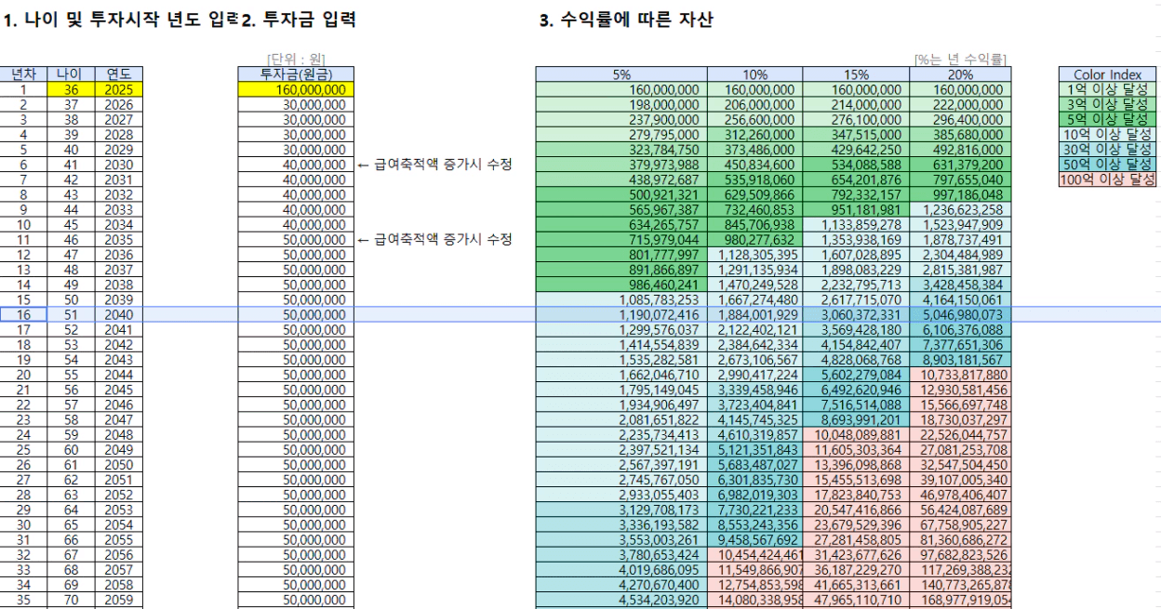1161x609 pixels.
Task: Select the value 10,733,817,880
Action: point(960,374)
